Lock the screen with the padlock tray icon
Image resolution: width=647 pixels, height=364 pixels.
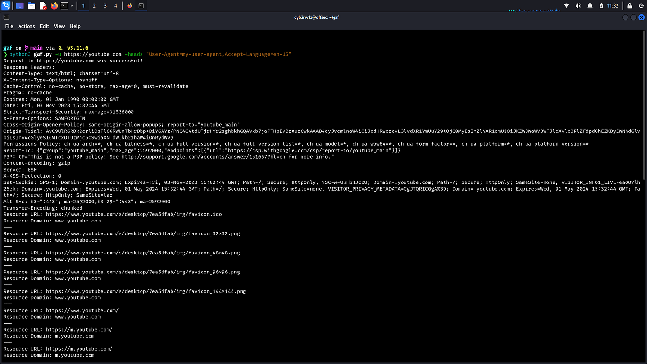tap(630, 6)
